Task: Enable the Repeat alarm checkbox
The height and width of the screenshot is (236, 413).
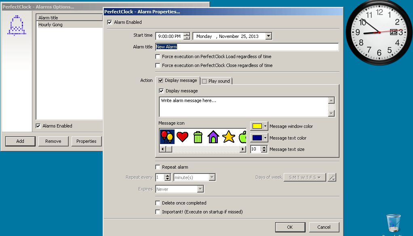Action: click(158, 167)
